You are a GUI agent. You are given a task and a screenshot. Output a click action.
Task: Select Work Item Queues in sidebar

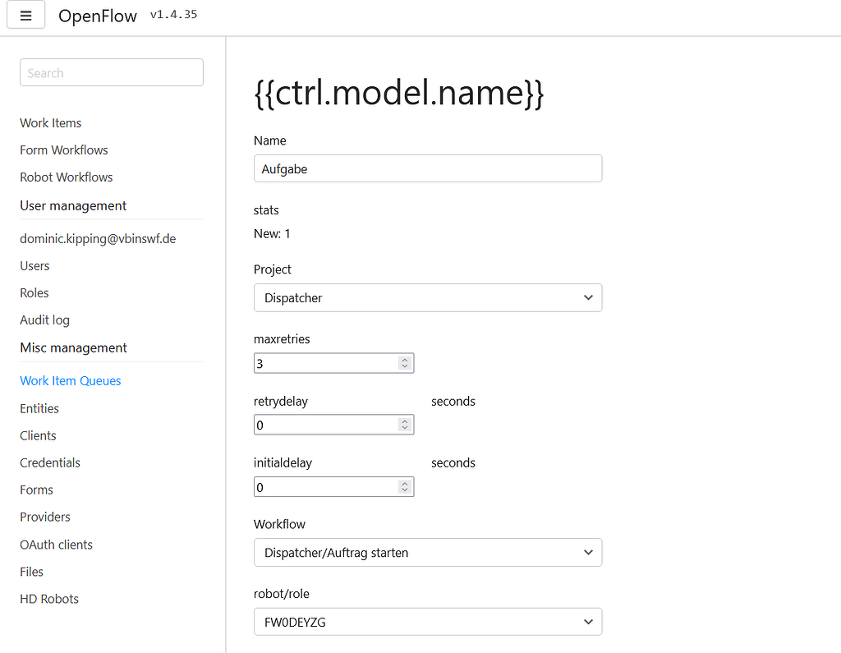(x=70, y=380)
